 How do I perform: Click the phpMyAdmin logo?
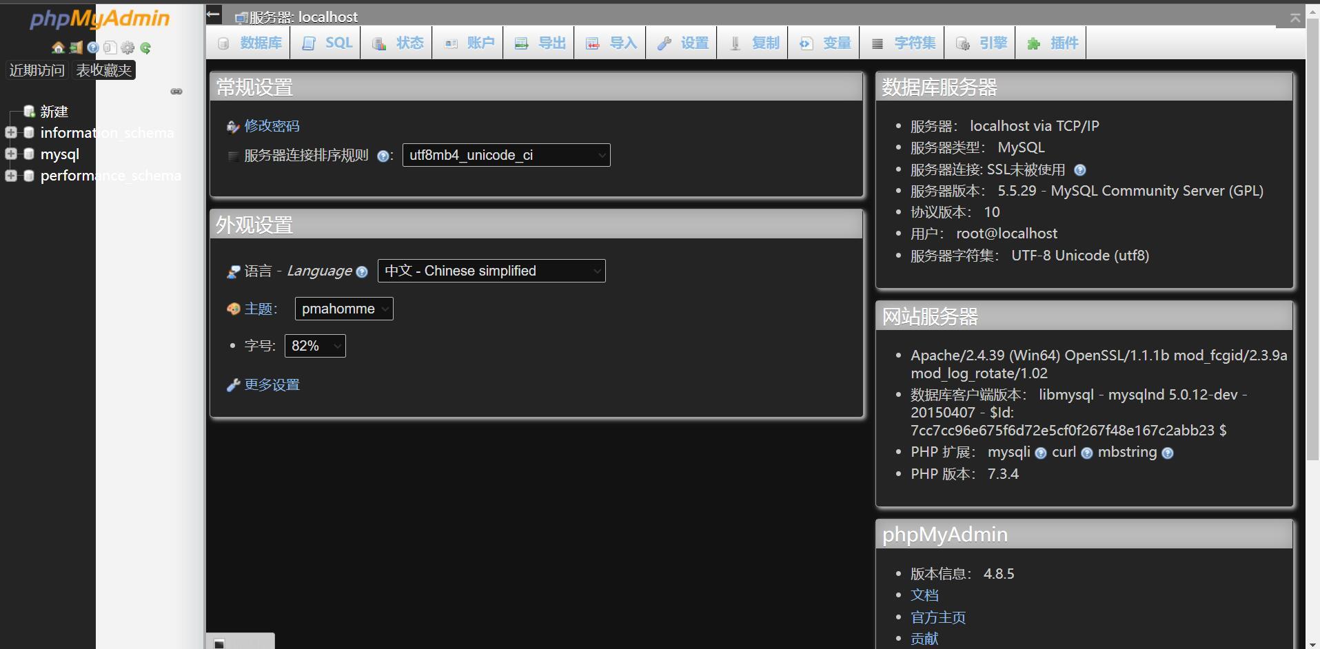99,19
